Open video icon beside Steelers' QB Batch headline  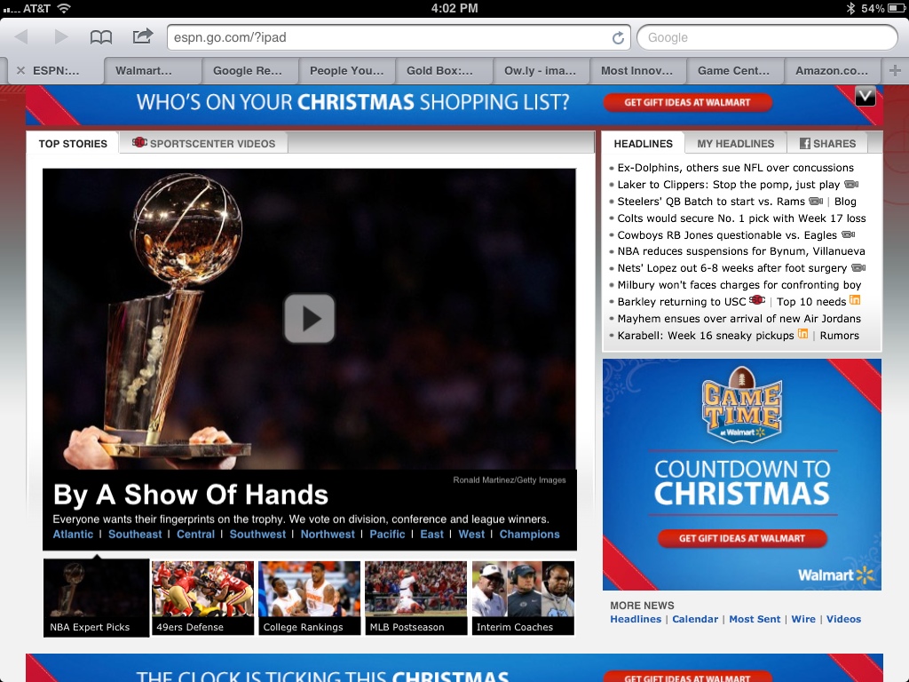816,202
